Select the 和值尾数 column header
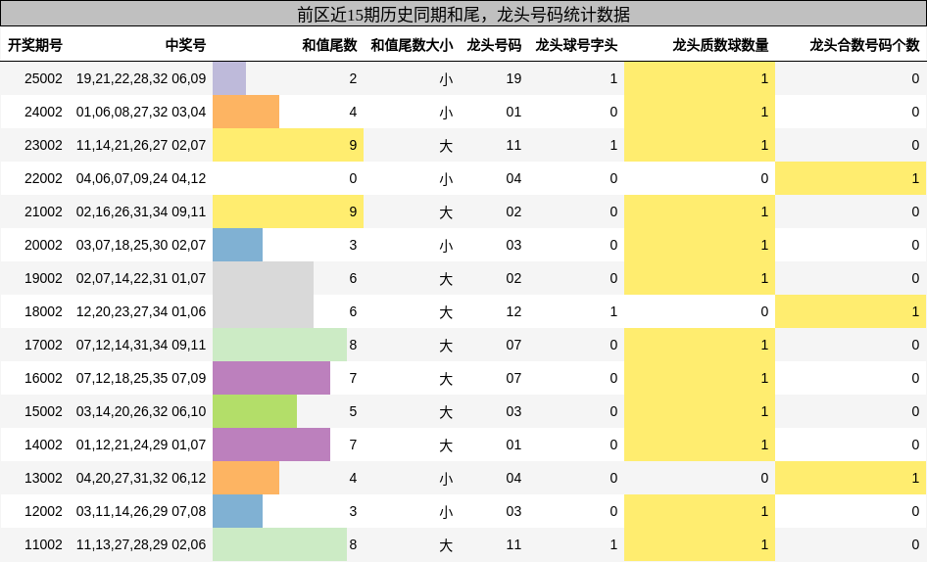This screenshot has width=927, height=562. (330, 45)
